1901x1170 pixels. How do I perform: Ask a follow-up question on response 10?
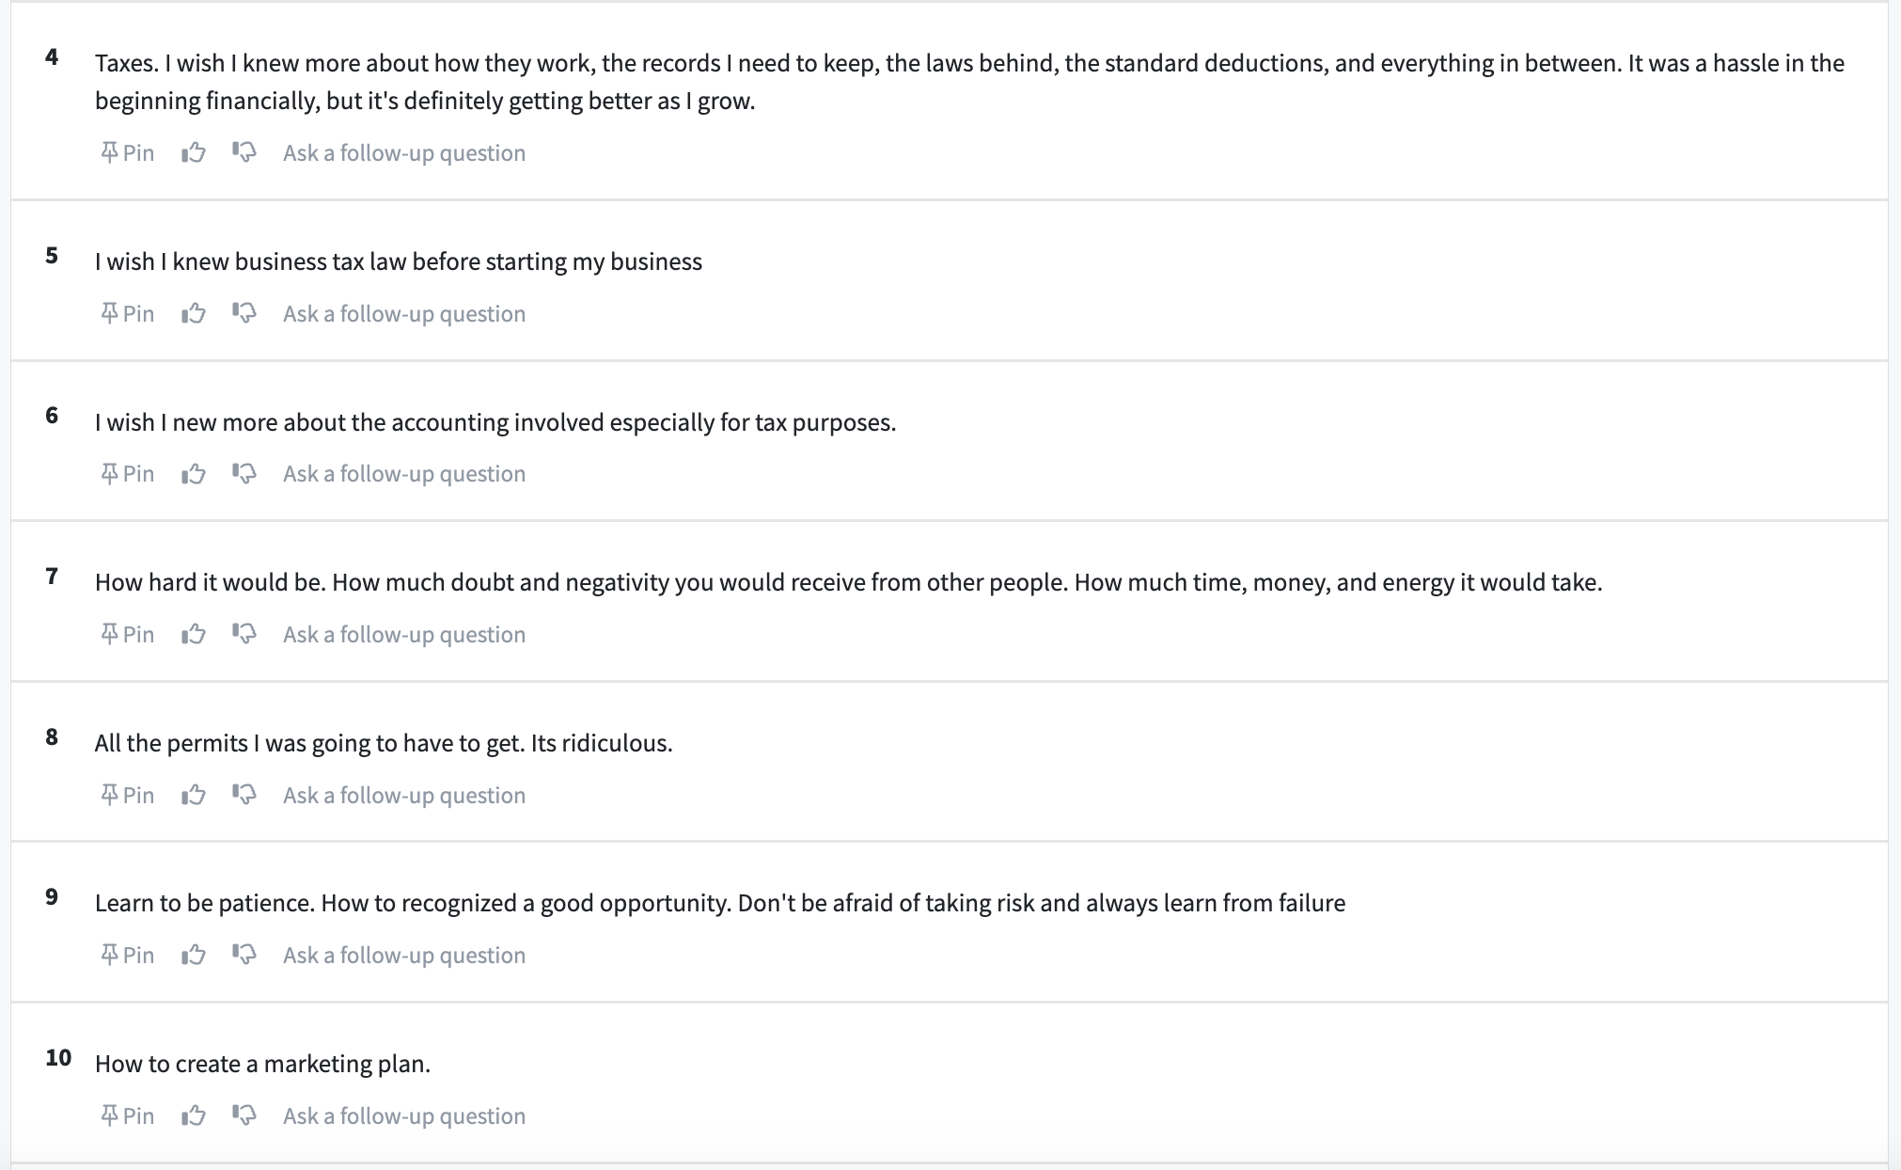(x=404, y=1115)
